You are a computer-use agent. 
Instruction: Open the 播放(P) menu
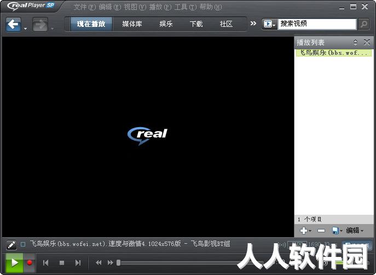pyautogui.click(x=160, y=7)
